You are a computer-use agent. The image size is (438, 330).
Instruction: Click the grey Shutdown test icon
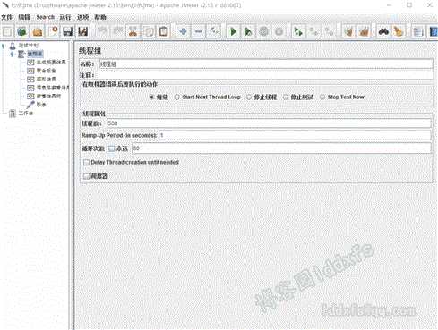click(x=279, y=31)
